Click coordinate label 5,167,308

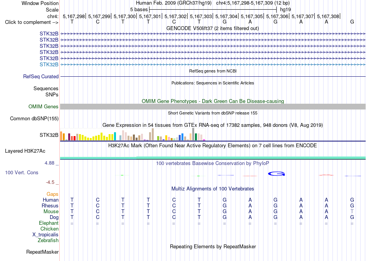[328, 16]
